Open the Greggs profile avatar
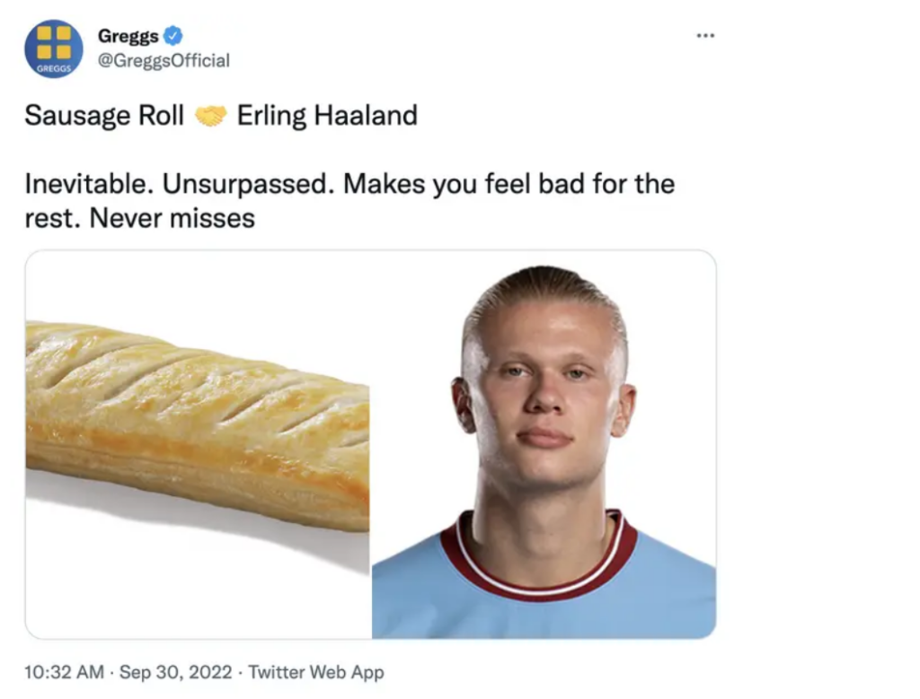This screenshot has width=920, height=699. tap(53, 49)
